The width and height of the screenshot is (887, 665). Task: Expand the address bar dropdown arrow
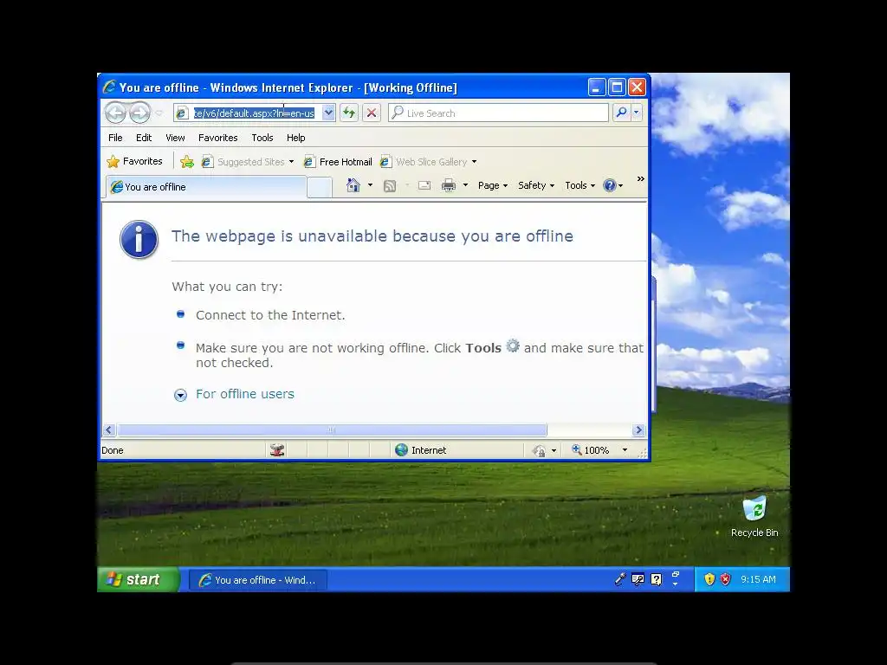click(x=328, y=113)
